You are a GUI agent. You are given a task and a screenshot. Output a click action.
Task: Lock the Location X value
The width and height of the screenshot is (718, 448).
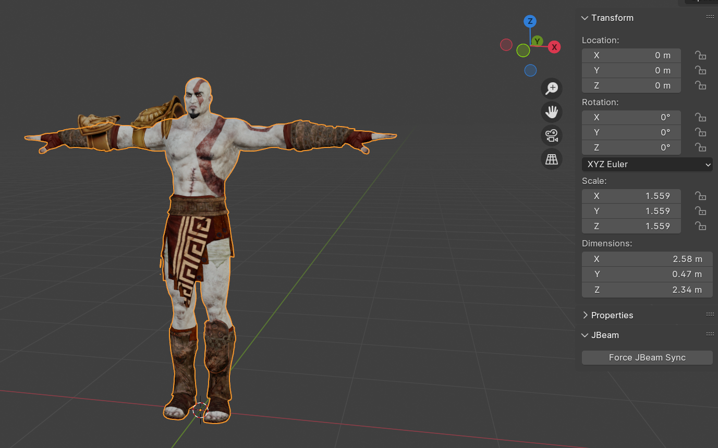(700, 55)
